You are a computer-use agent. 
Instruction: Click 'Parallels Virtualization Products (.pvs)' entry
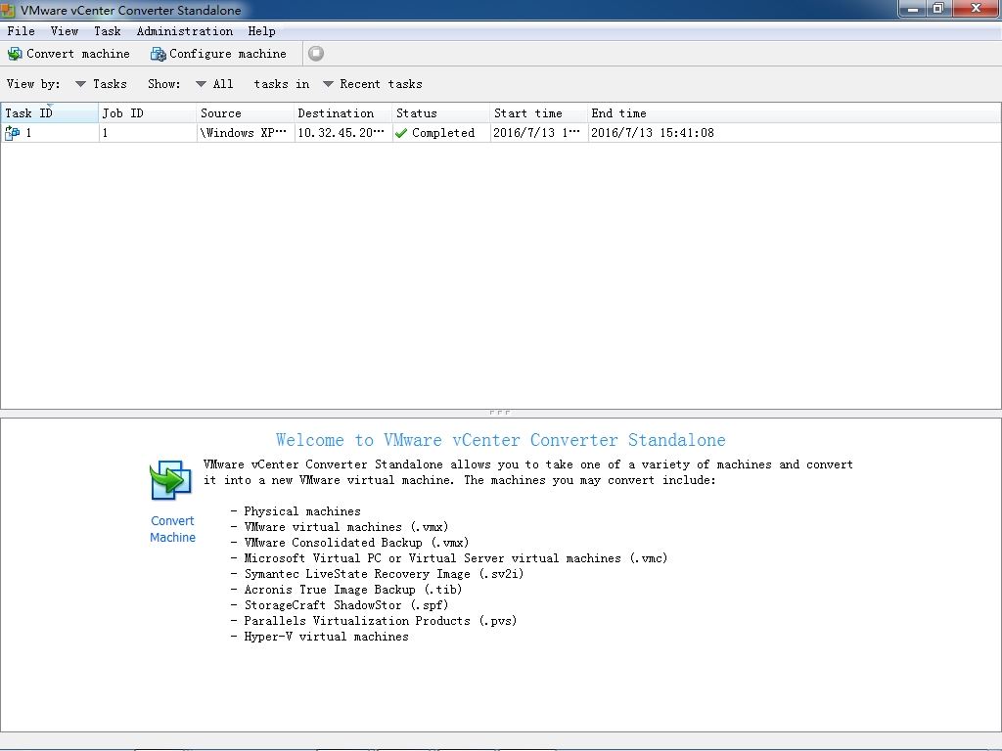381,621
